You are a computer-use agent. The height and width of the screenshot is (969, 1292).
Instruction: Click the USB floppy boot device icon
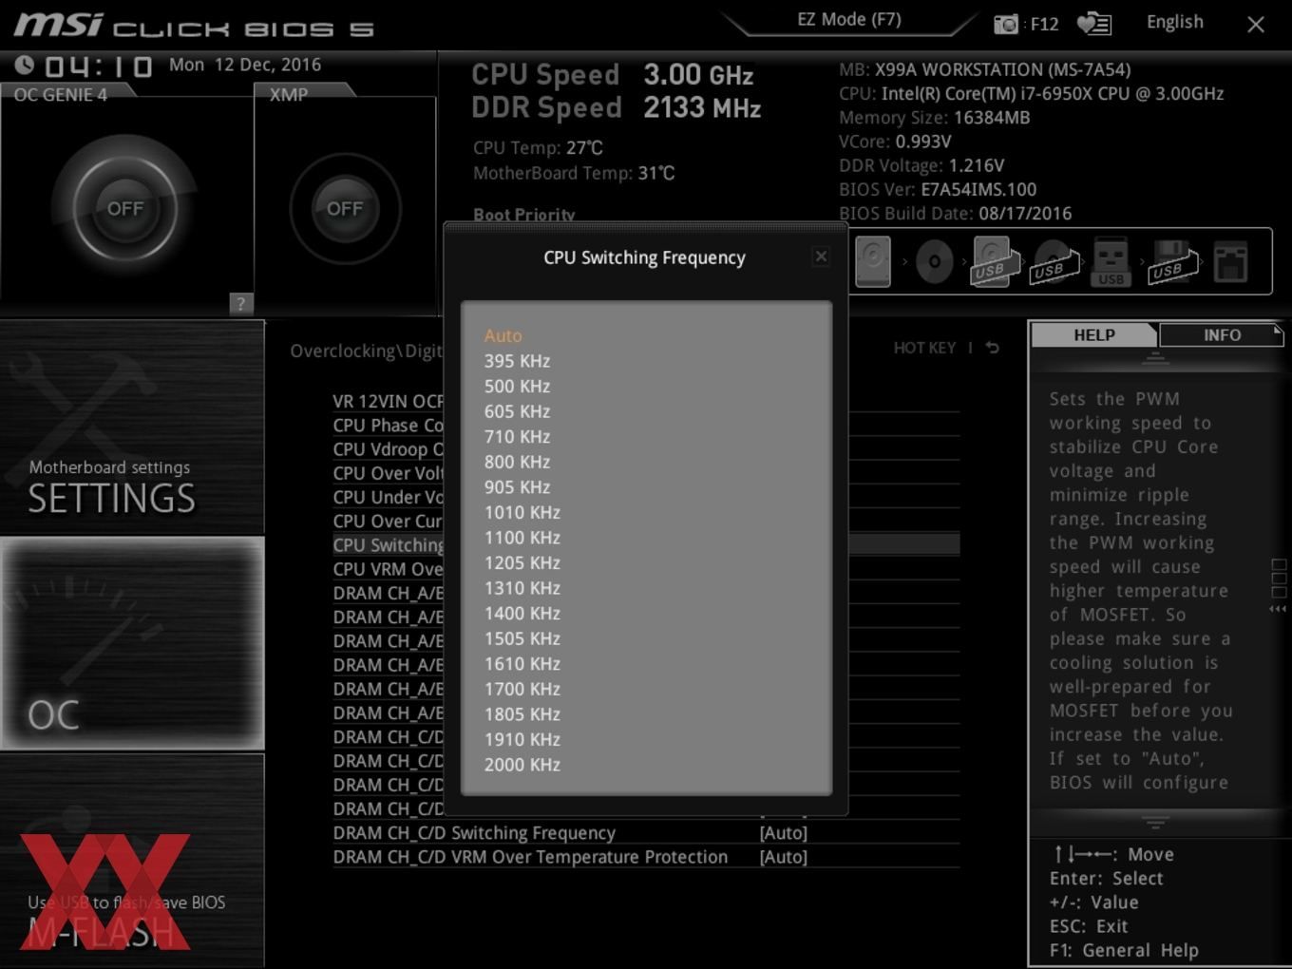(x=1171, y=261)
